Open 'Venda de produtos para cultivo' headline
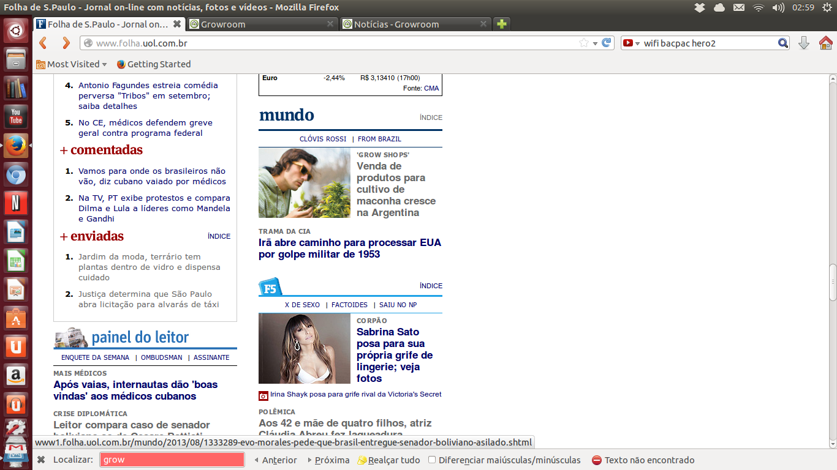 396,189
